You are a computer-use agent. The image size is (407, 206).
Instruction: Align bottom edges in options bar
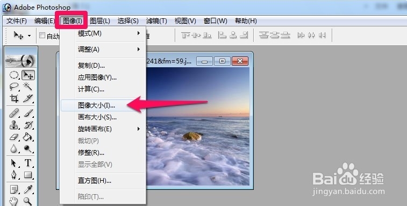207,35
